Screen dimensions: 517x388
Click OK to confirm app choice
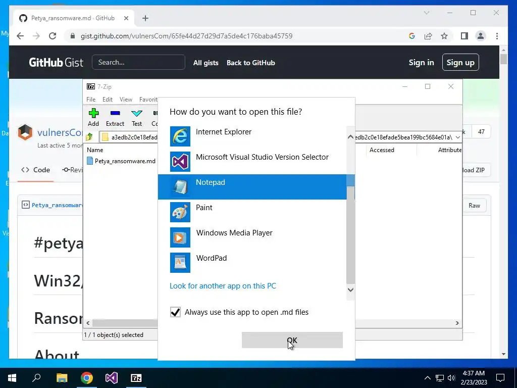click(x=292, y=340)
